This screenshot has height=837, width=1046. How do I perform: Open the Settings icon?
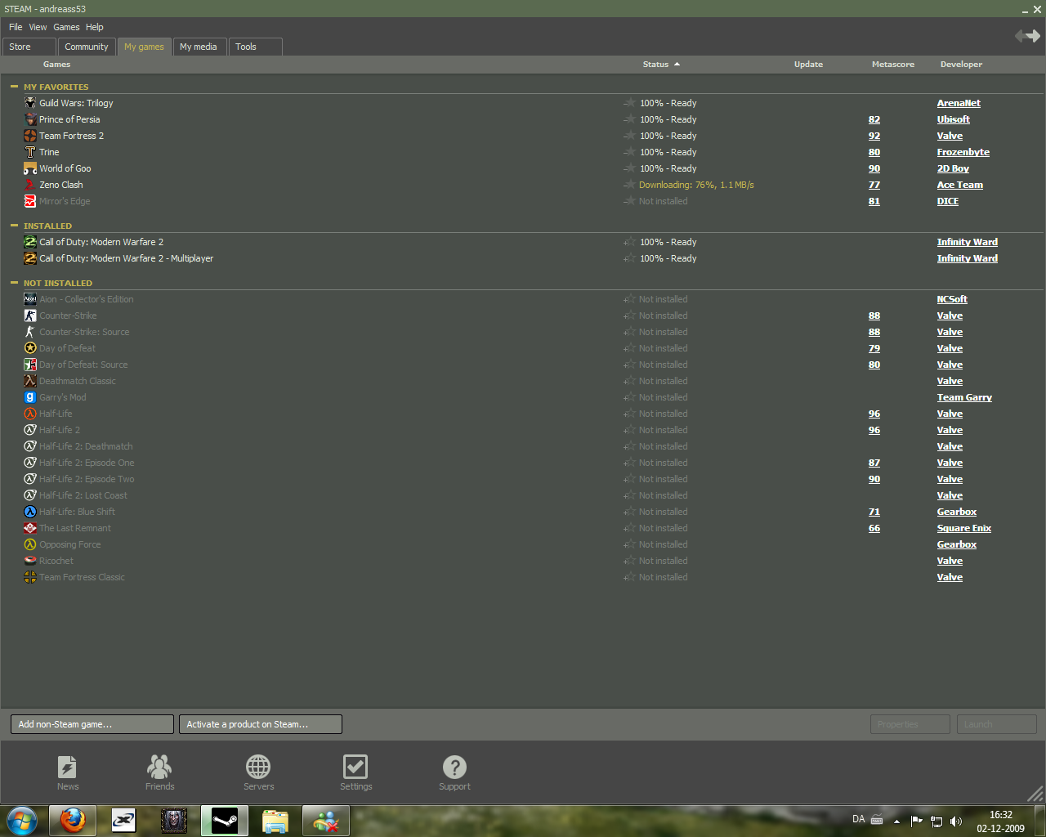(355, 767)
